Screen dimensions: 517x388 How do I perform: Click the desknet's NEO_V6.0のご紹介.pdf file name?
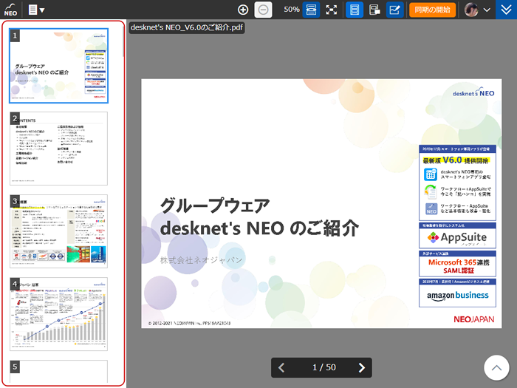pos(187,27)
